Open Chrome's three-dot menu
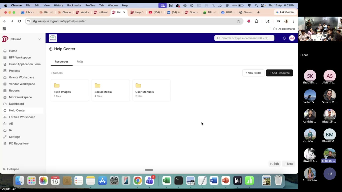This screenshot has width=342, height=192. (x=294, y=21)
